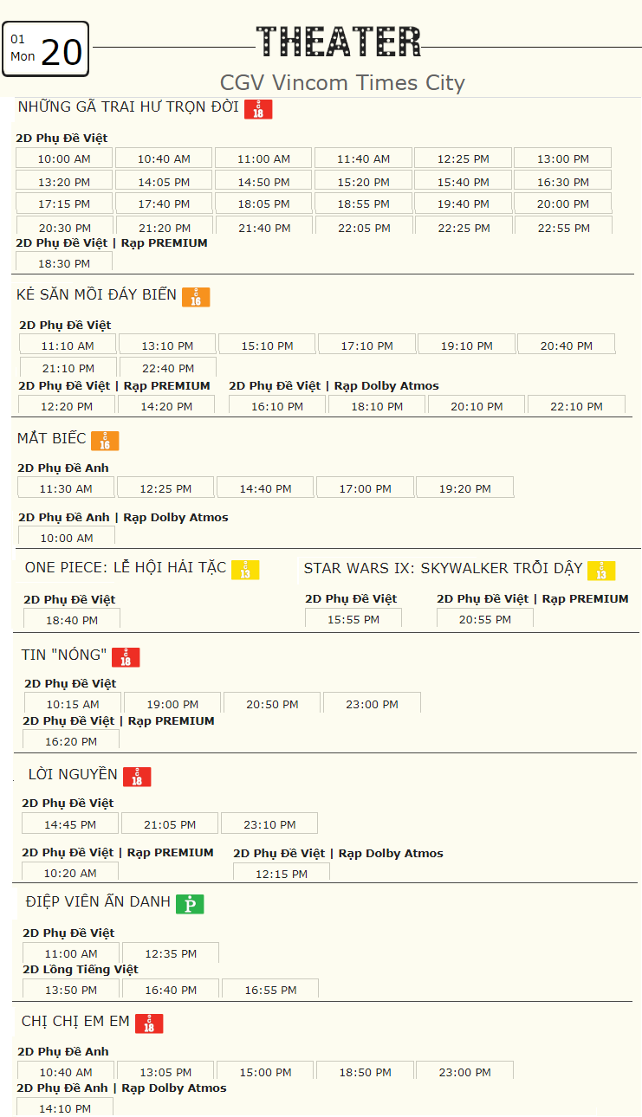Click the red 18 rating badge beside NHỮNG GÃ TRAI HƯ TRỌN ĐỜI
Image resolution: width=642 pixels, height=1117 pixels.
point(258,109)
